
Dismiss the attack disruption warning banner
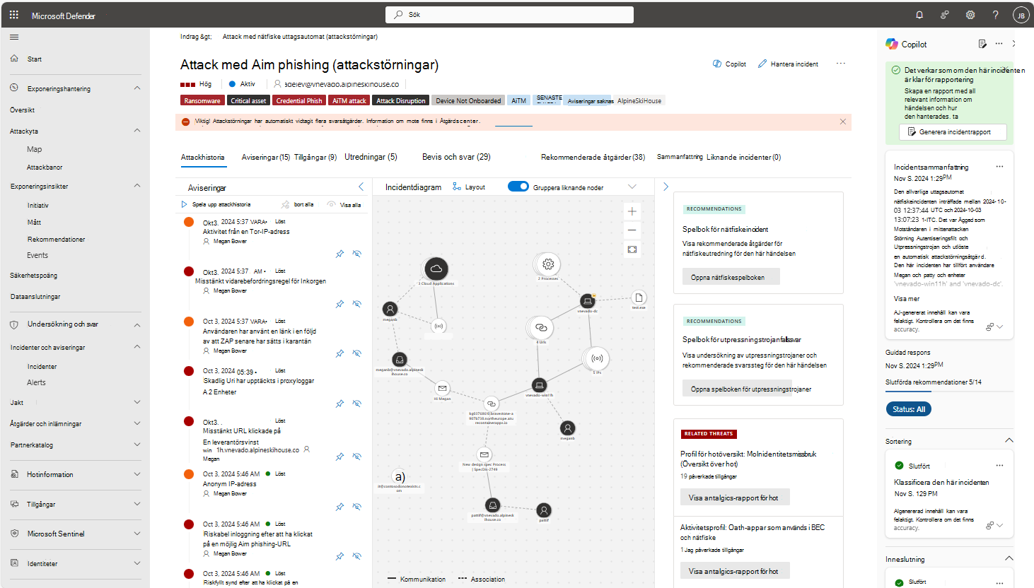[x=843, y=122]
